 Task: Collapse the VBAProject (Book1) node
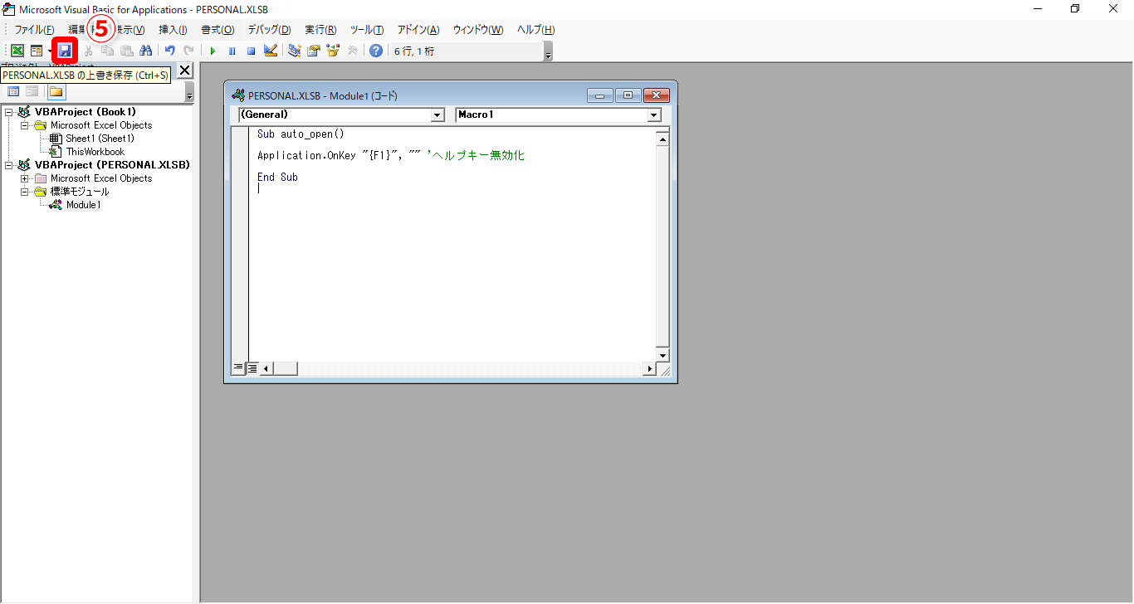click(x=9, y=112)
